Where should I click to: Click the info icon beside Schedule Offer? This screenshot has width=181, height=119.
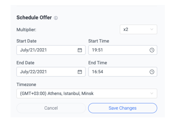tap(56, 18)
